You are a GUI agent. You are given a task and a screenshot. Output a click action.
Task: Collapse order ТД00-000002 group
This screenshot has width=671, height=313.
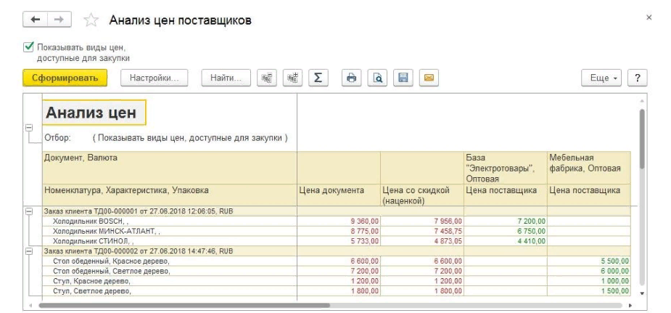coord(29,251)
